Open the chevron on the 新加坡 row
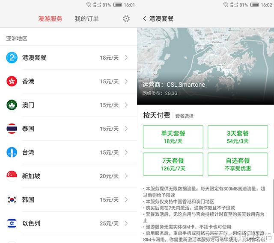Screen dimensions: 274x243 tap(126, 176)
